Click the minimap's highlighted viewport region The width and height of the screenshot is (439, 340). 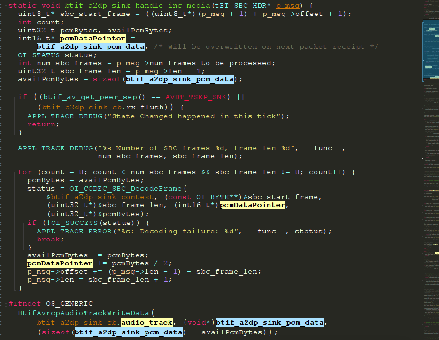(431, 52)
